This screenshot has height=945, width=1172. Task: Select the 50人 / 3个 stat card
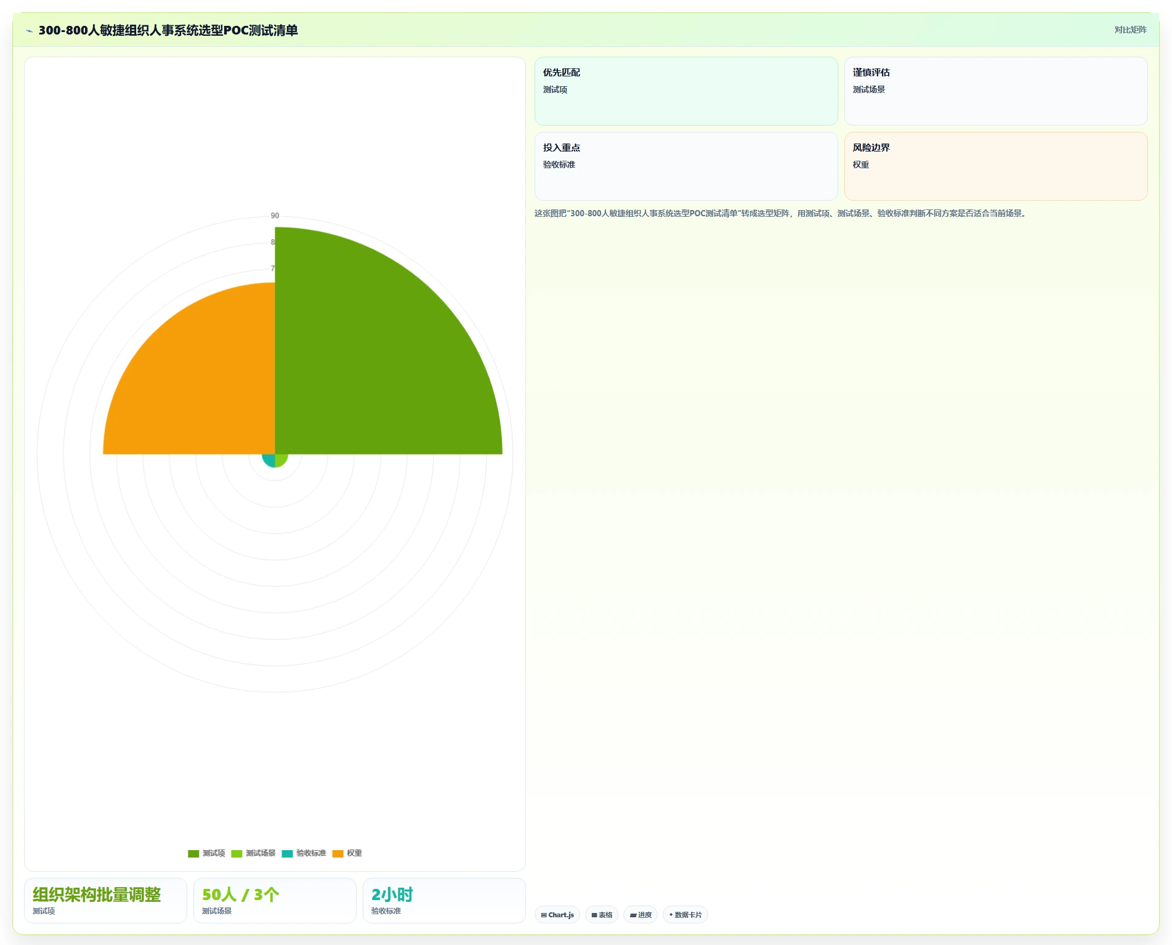pos(275,901)
